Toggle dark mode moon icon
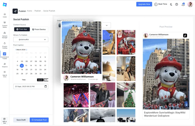This screenshot has height=126, width=195. click(x=171, y=4)
